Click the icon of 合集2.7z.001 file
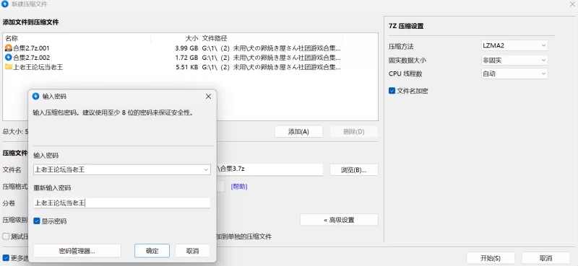 point(9,48)
